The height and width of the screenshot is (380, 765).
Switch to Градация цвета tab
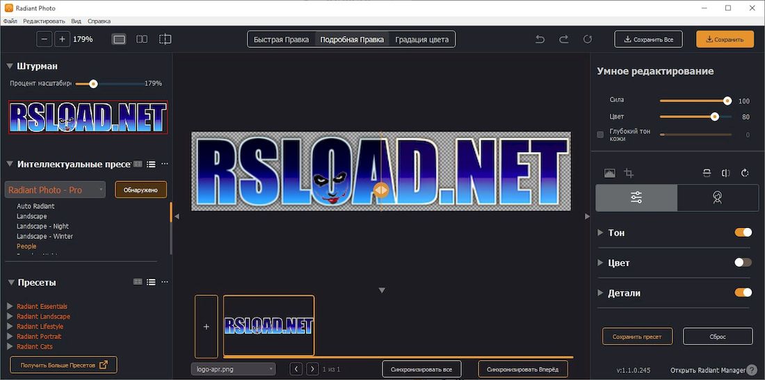[422, 40]
